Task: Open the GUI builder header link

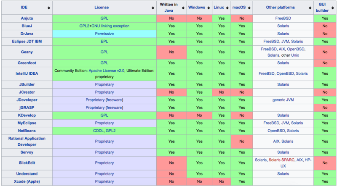Action: [322, 8]
